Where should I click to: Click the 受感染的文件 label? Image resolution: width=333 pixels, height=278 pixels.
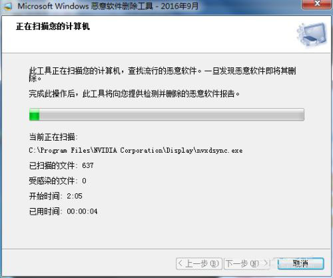[53, 181]
